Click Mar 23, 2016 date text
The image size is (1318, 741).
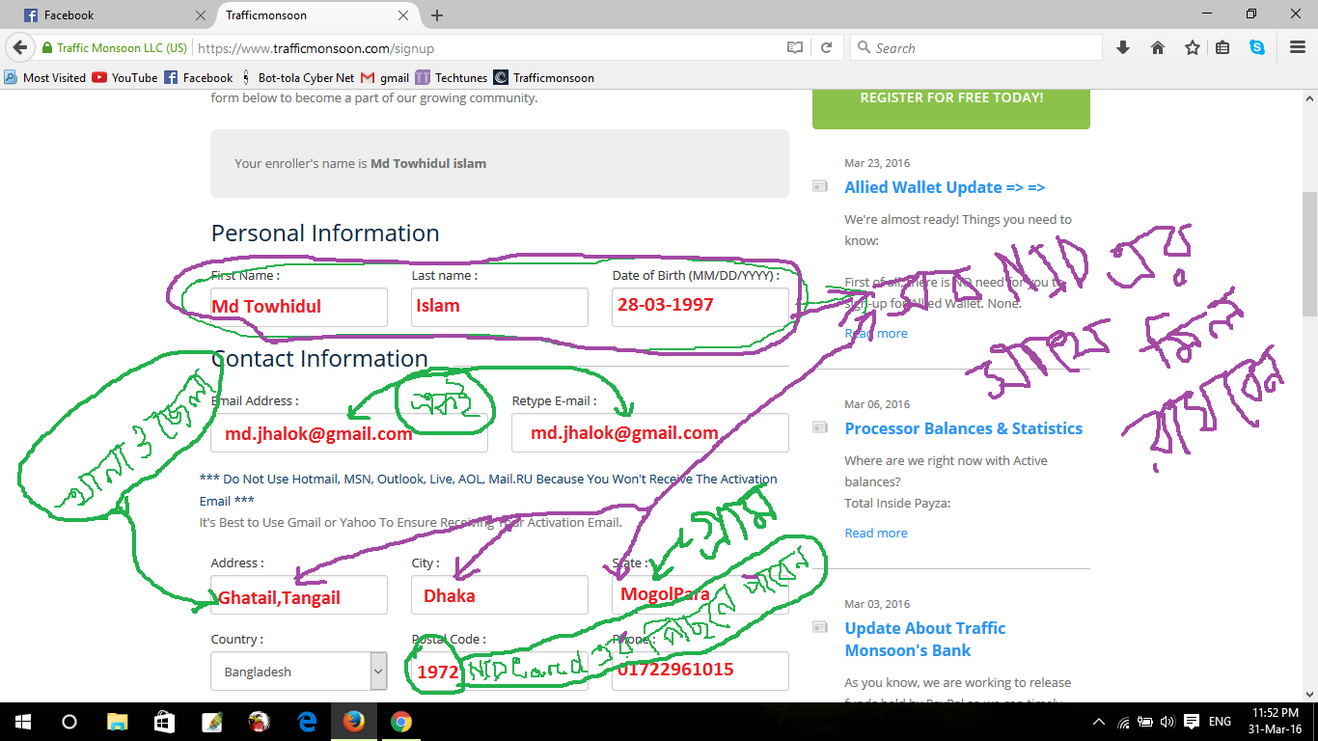[x=877, y=163]
